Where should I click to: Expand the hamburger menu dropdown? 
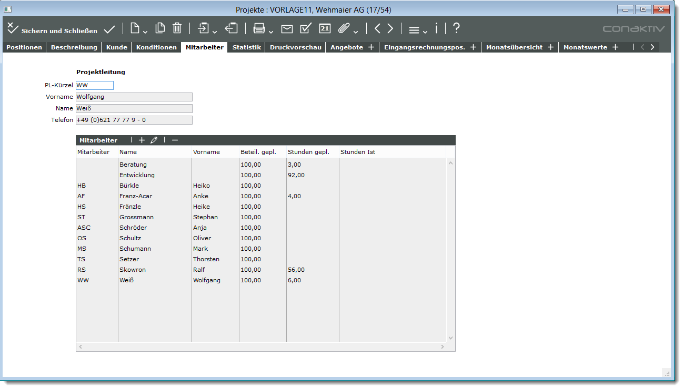(425, 32)
